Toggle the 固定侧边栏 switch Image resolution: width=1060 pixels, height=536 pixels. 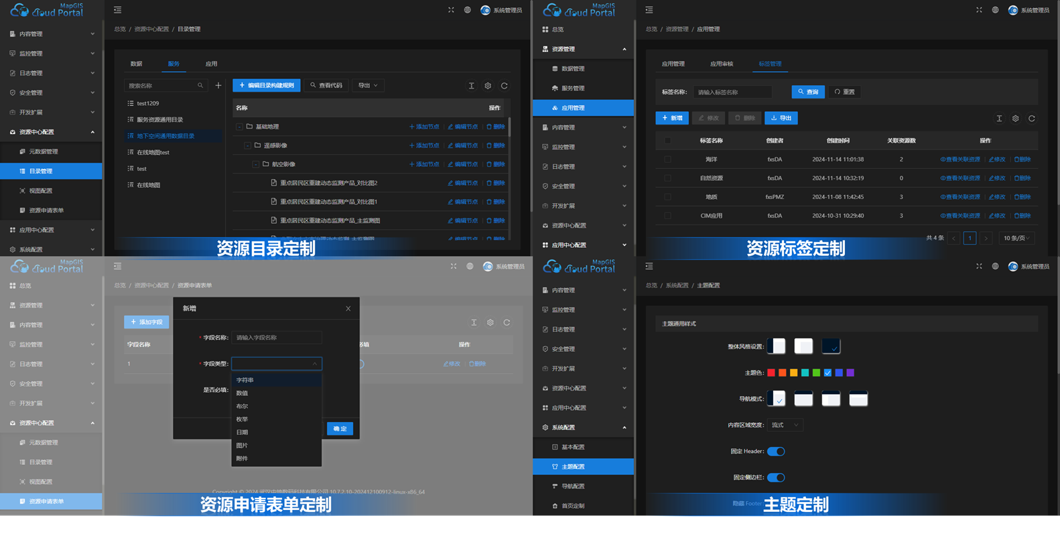click(776, 478)
